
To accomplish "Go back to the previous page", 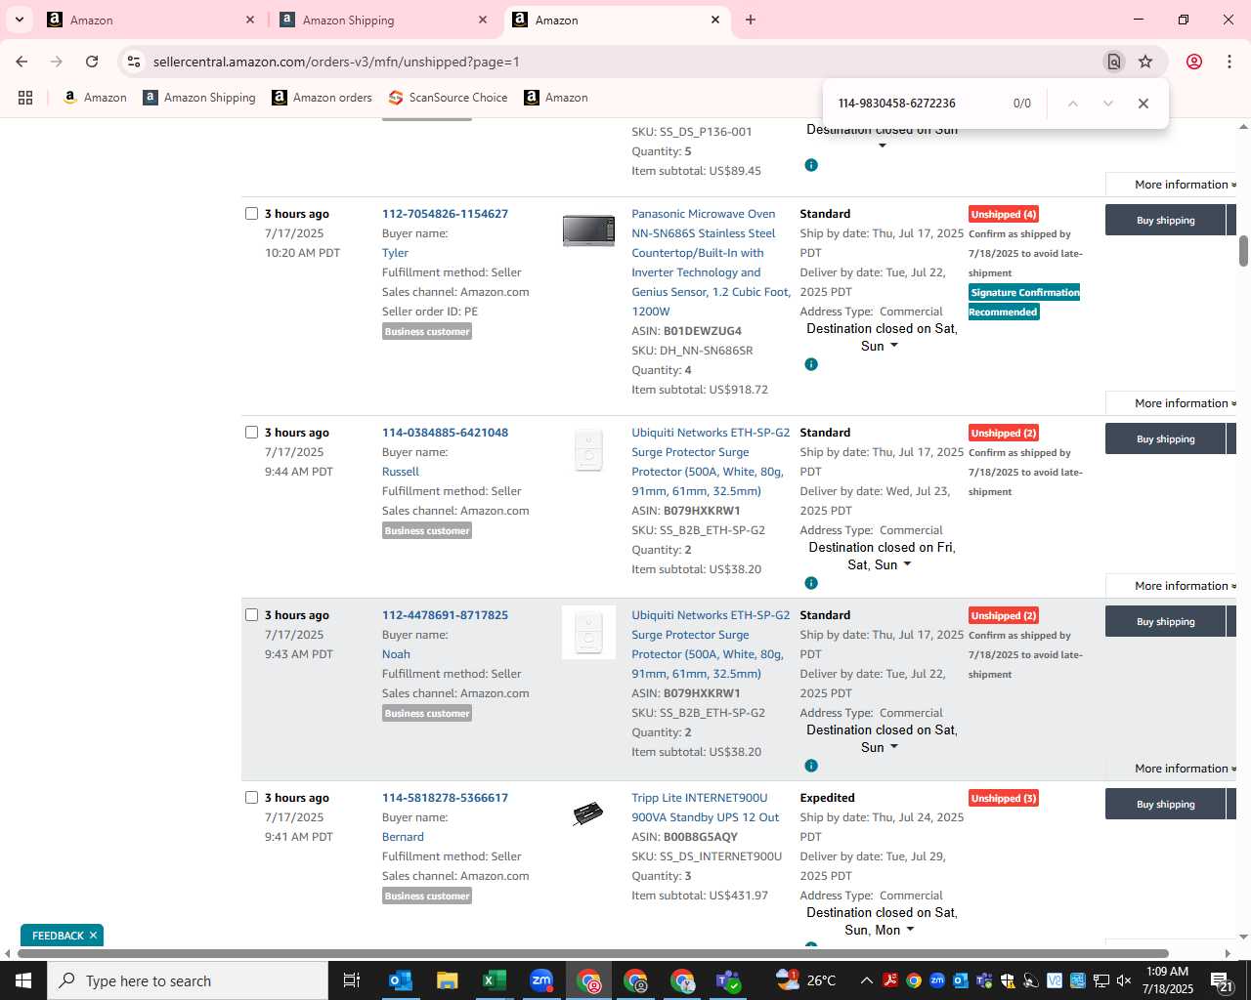I will pos(22,62).
